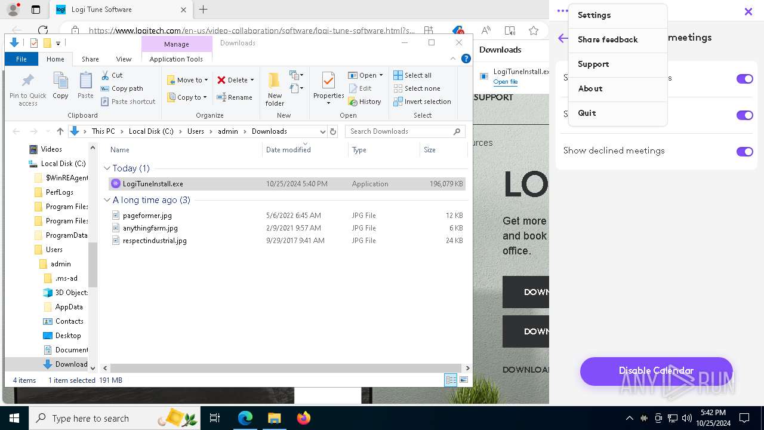Viewport: 764px width, 430px height.
Task: Open the File tab in Explorer
Action: point(21,59)
